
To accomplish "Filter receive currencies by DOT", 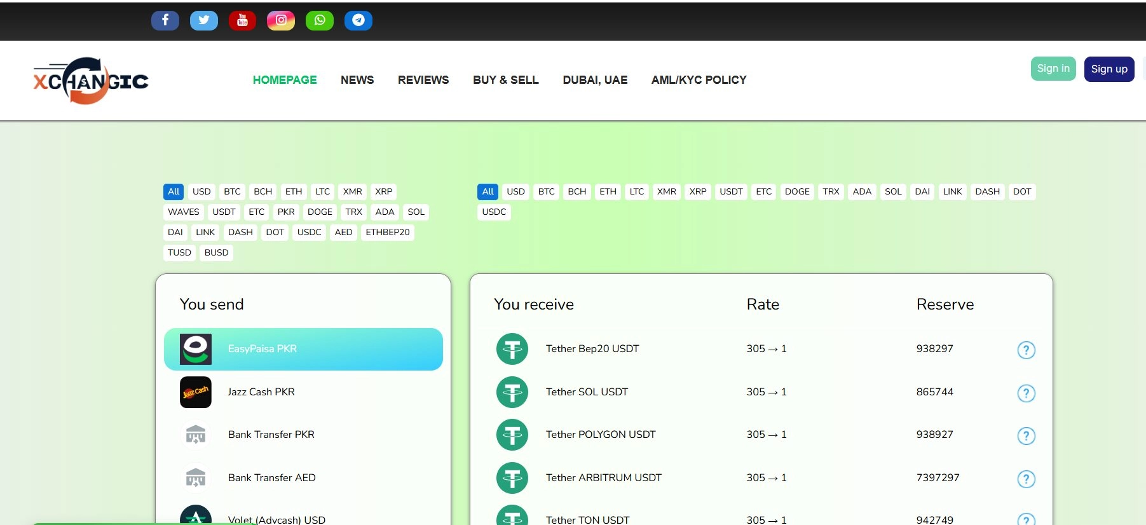I will click(x=1022, y=192).
